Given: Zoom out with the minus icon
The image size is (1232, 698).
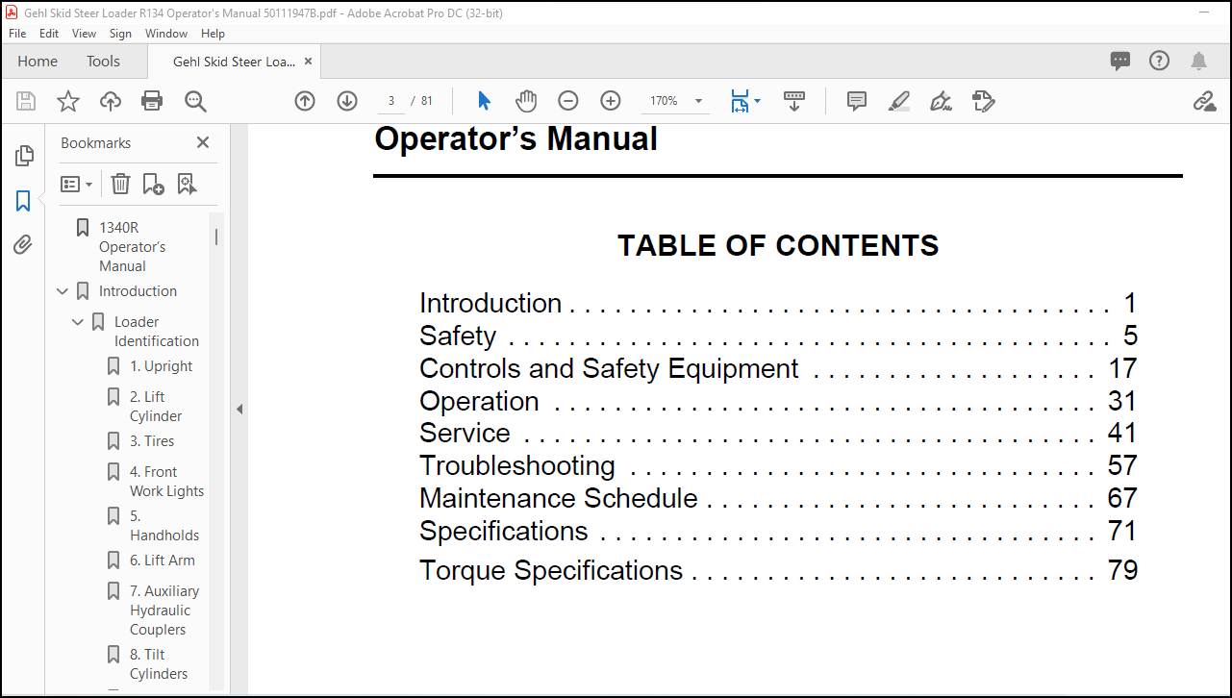Looking at the screenshot, I should tap(568, 101).
